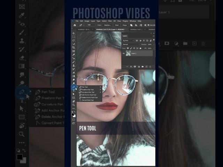Open the Layers panel menu
The height and width of the screenshot is (167, 223).
click(153, 36)
